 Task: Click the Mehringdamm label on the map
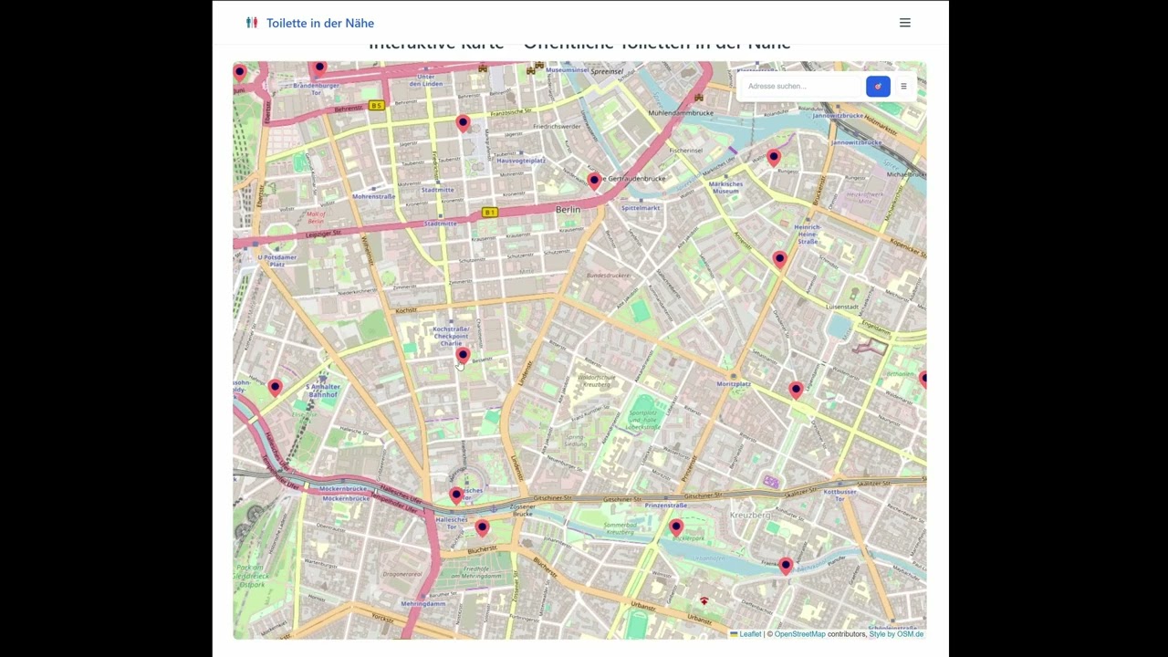pyautogui.click(x=422, y=604)
